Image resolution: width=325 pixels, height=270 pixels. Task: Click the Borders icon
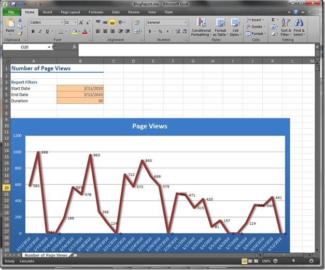[x=61, y=32]
